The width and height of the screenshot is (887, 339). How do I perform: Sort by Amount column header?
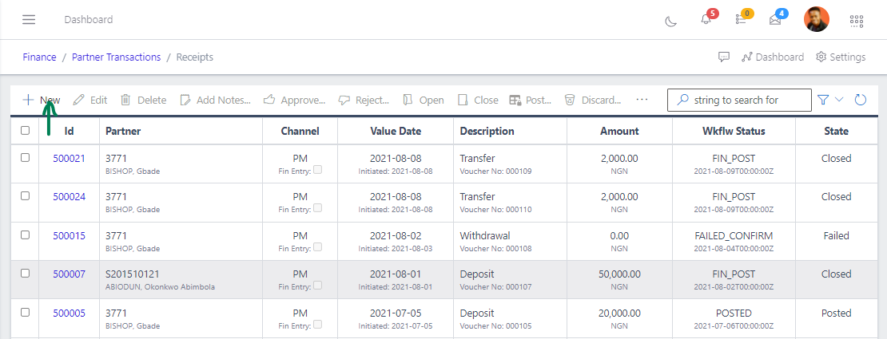[619, 131]
